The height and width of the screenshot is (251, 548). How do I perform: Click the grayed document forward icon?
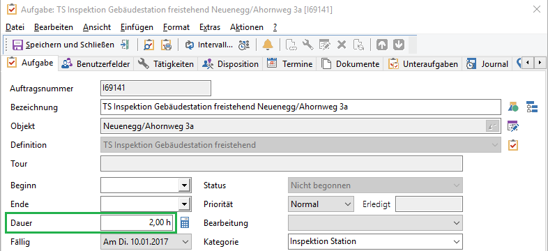pos(291,45)
